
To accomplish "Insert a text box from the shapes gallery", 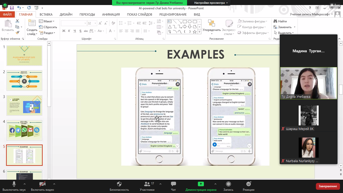I will 169,22.
